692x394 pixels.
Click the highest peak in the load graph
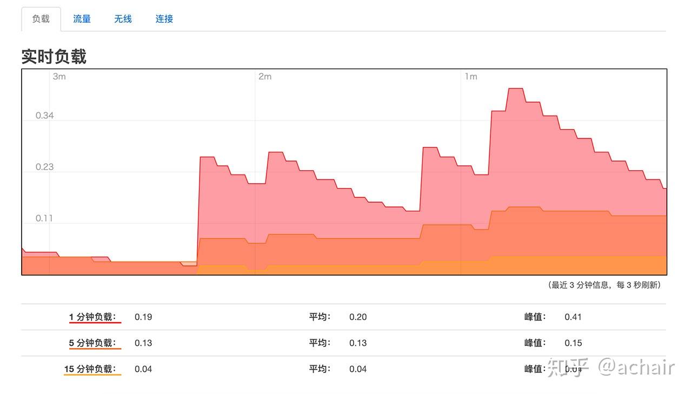514,89
